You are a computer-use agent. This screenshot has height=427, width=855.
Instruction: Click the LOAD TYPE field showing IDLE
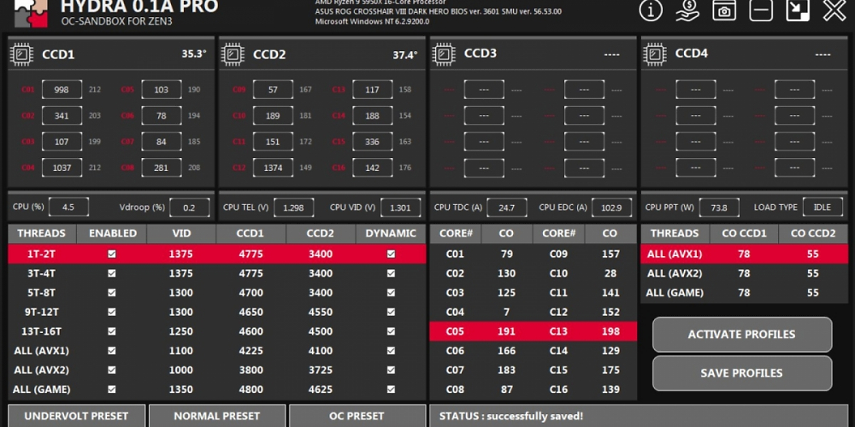point(823,208)
